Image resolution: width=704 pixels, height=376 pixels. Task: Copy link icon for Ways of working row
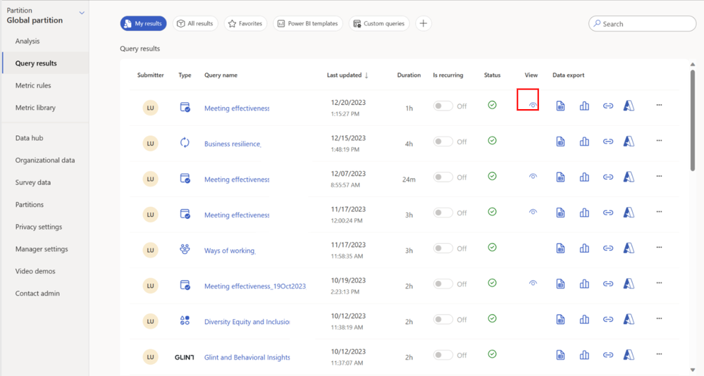pyautogui.click(x=608, y=248)
